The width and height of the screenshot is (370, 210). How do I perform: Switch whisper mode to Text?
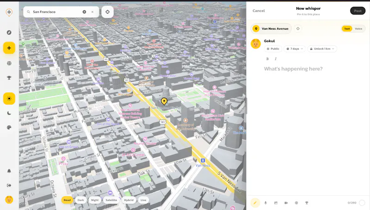click(x=347, y=29)
